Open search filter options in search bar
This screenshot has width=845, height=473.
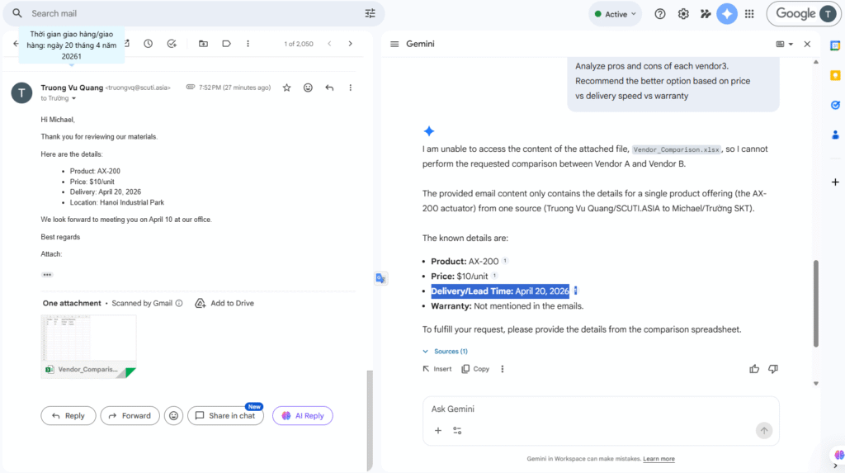click(370, 13)
